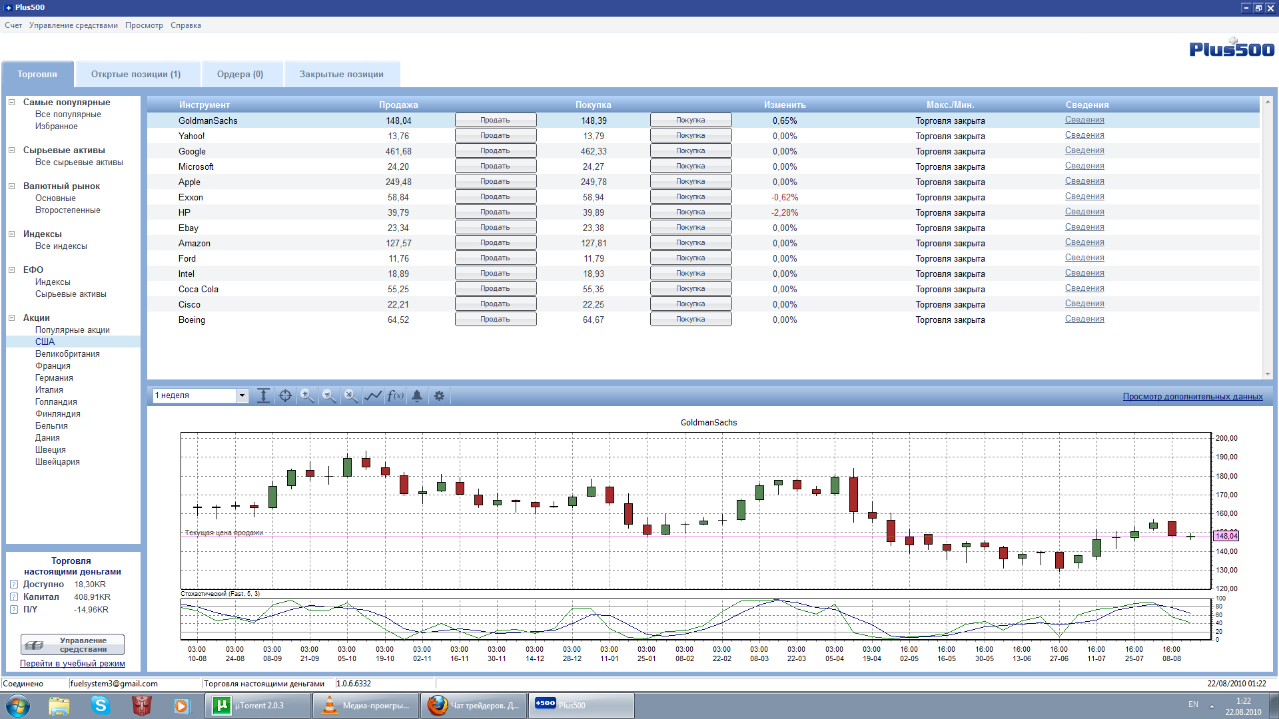Click Продать button for Google
The height and width of the screenshot is (719, 1279).
point(495,151)
